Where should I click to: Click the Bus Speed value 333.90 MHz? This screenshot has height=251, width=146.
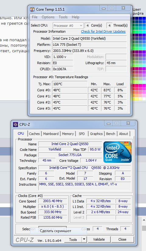(x=53, y=212)
